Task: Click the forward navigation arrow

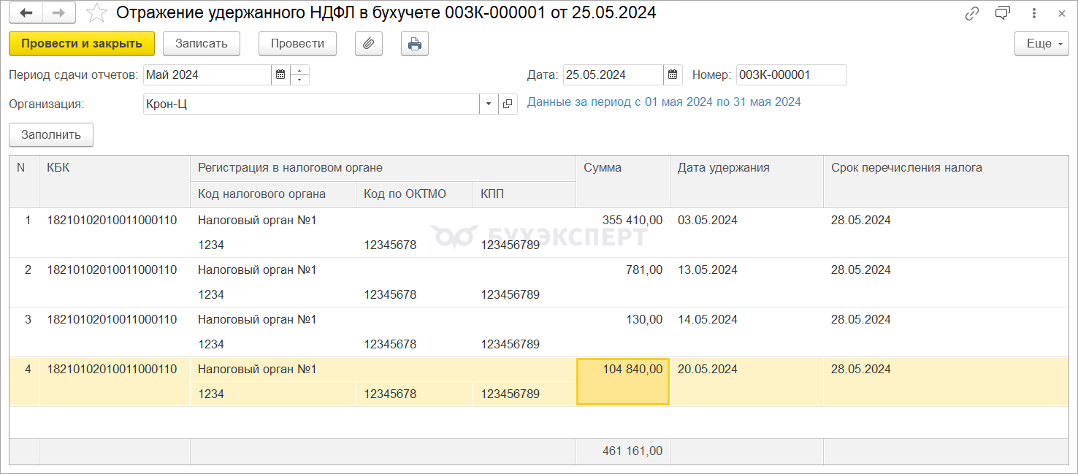Action: tap(61, 13)
